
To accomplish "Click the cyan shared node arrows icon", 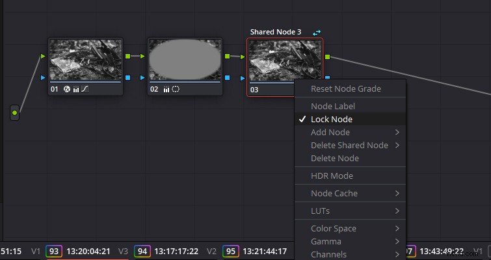I will (x=317, y=32).
